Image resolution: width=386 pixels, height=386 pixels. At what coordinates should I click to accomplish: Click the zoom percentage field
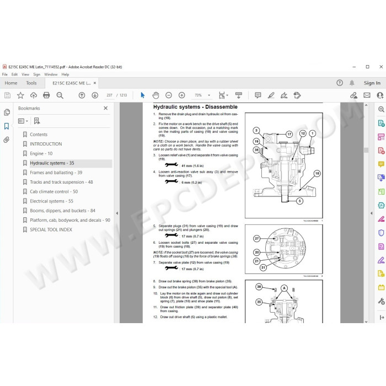(x=198, y=95)
